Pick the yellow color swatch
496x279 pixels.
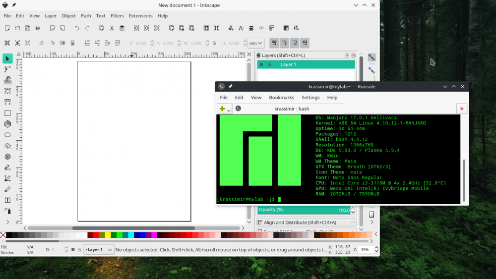108,235
